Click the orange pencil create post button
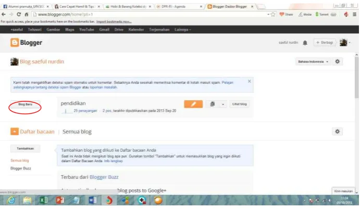 coord(193,104)
